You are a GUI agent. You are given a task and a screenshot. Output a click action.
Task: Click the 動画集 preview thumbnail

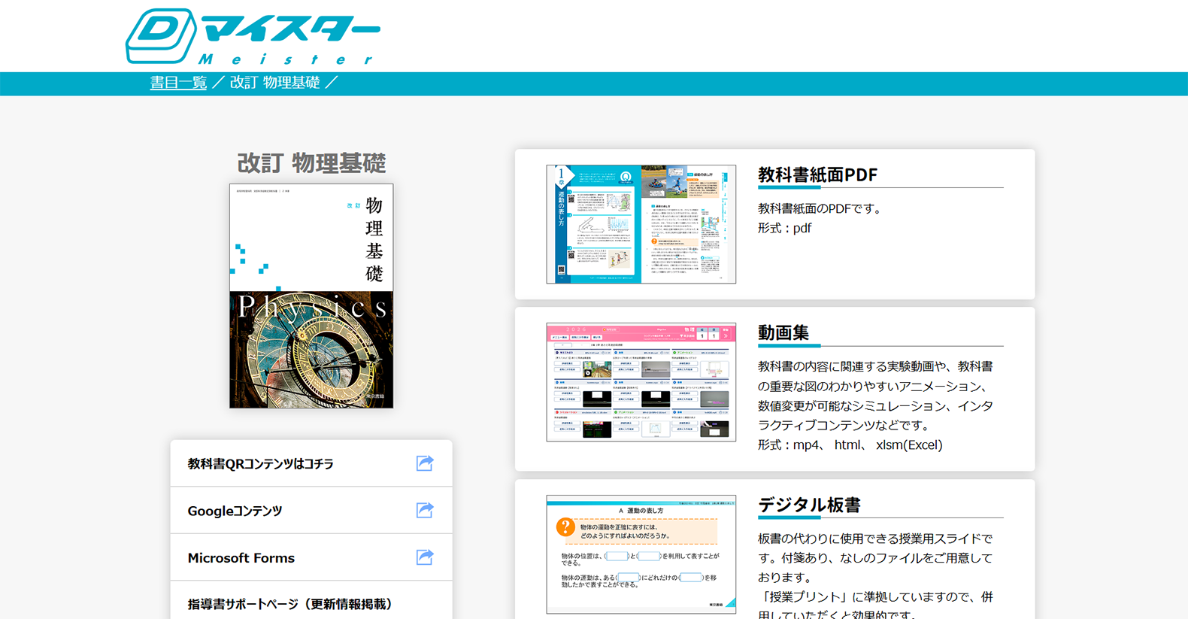pos(641,382)
